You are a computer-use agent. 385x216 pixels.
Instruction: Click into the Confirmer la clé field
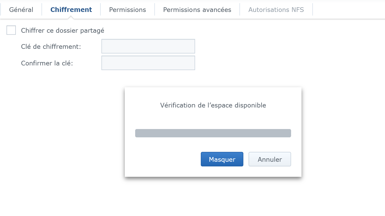148,63
